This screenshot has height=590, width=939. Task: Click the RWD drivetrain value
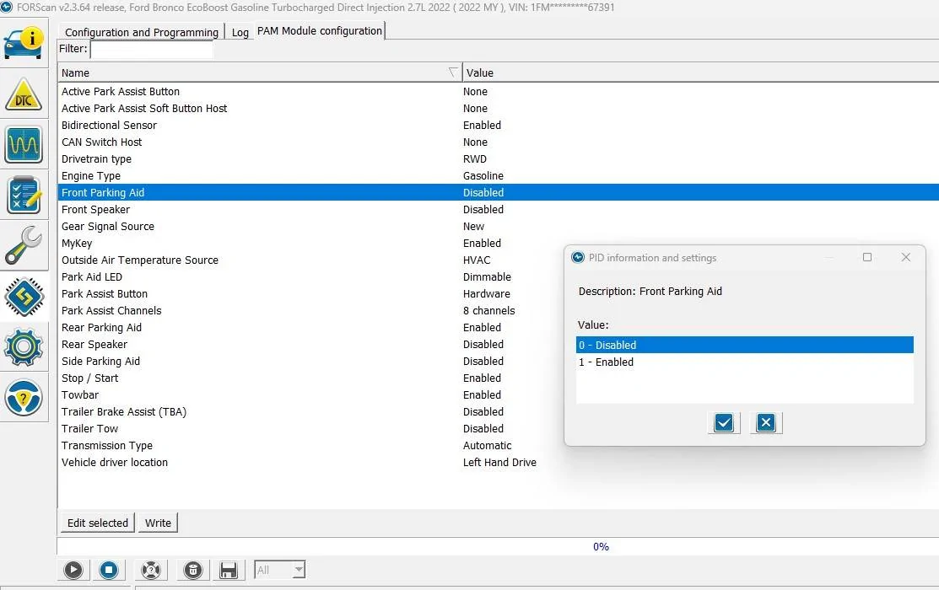pos(474,158)
